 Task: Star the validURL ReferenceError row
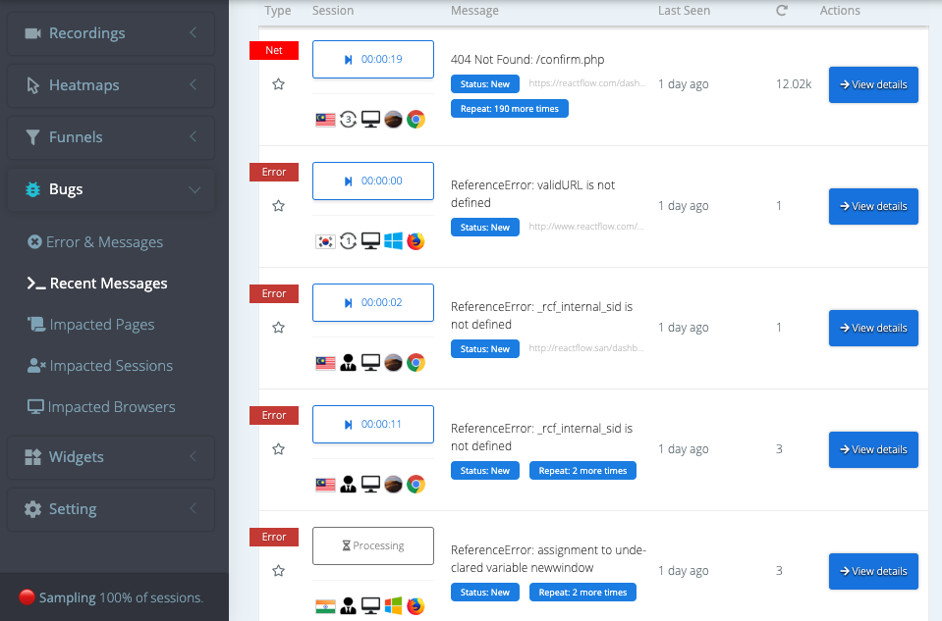click(278, 206)
